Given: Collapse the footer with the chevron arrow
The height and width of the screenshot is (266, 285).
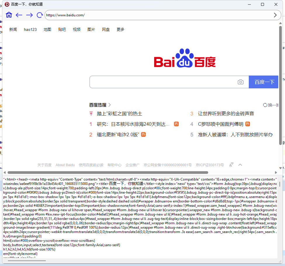Looking at the screenshot, I should 240,164.
